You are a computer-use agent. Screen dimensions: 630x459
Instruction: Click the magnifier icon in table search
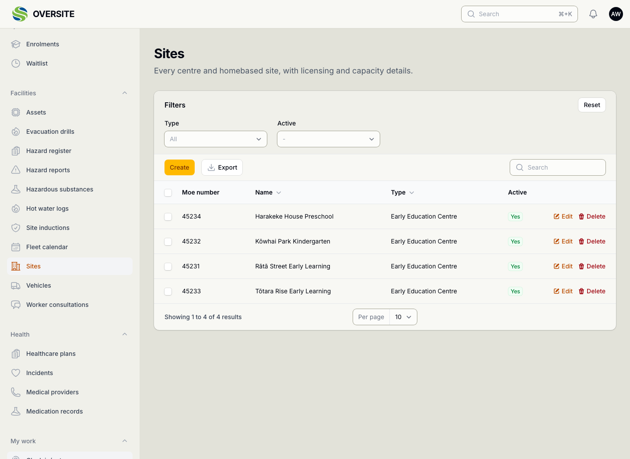(520, 167)
